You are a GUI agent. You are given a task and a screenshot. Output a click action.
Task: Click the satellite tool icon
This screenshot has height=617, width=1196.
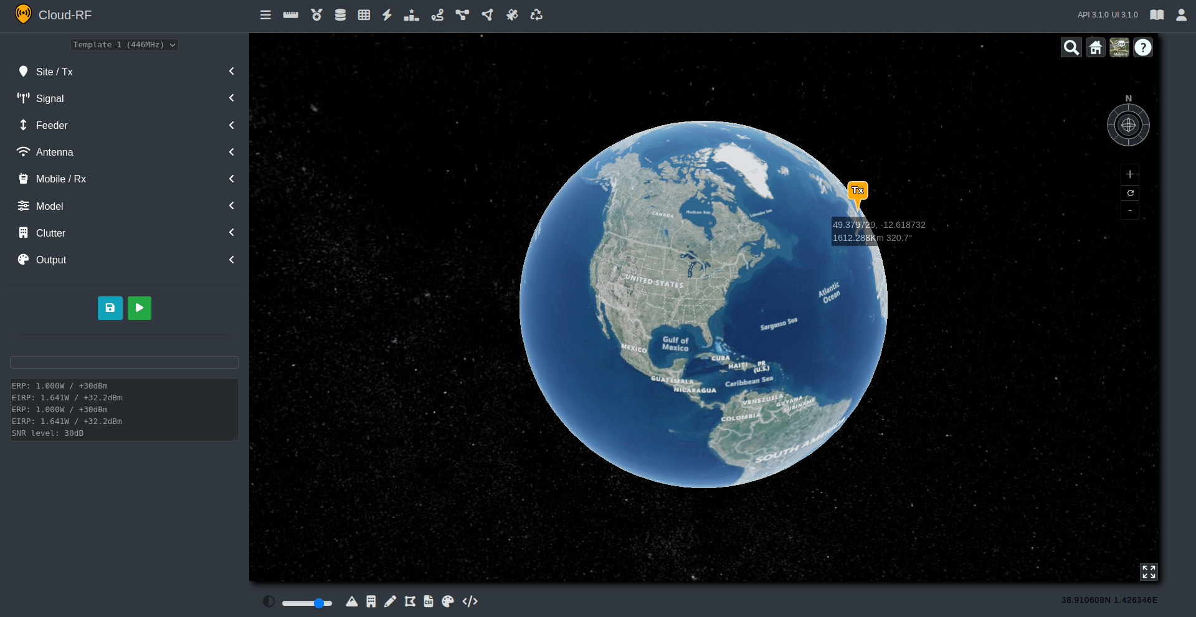[x=512, y=15]
